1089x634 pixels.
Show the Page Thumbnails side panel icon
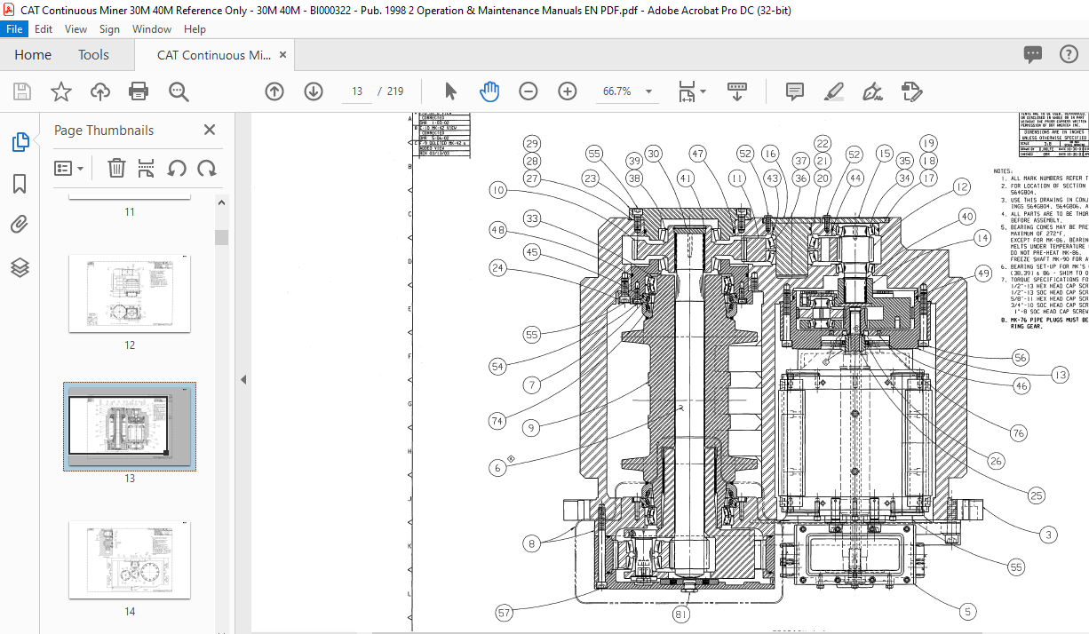[x=20, y=142]
